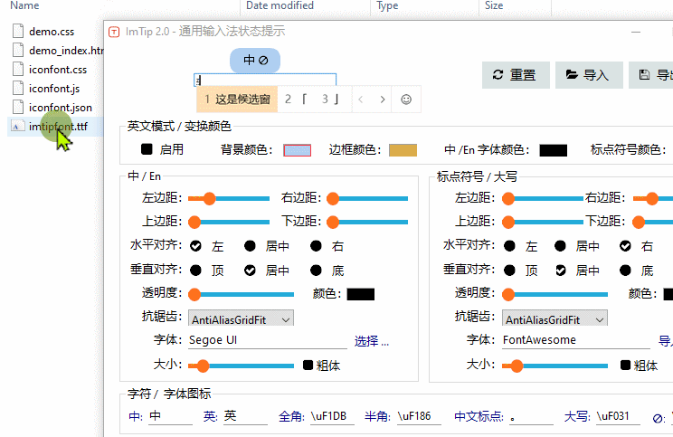Screen dimensions: 673x437
Task: Click the imtipfont.ttf font file icon
Action: point(18,126)
